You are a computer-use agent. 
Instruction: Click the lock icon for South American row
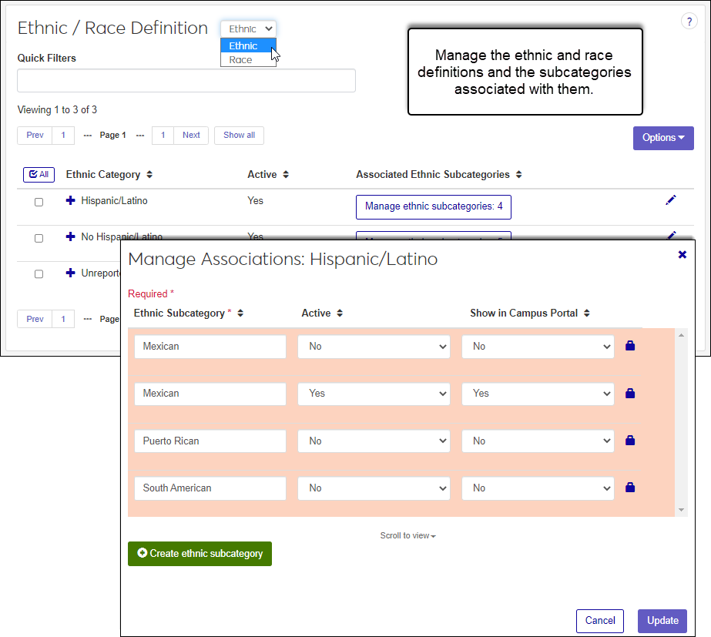630,488
